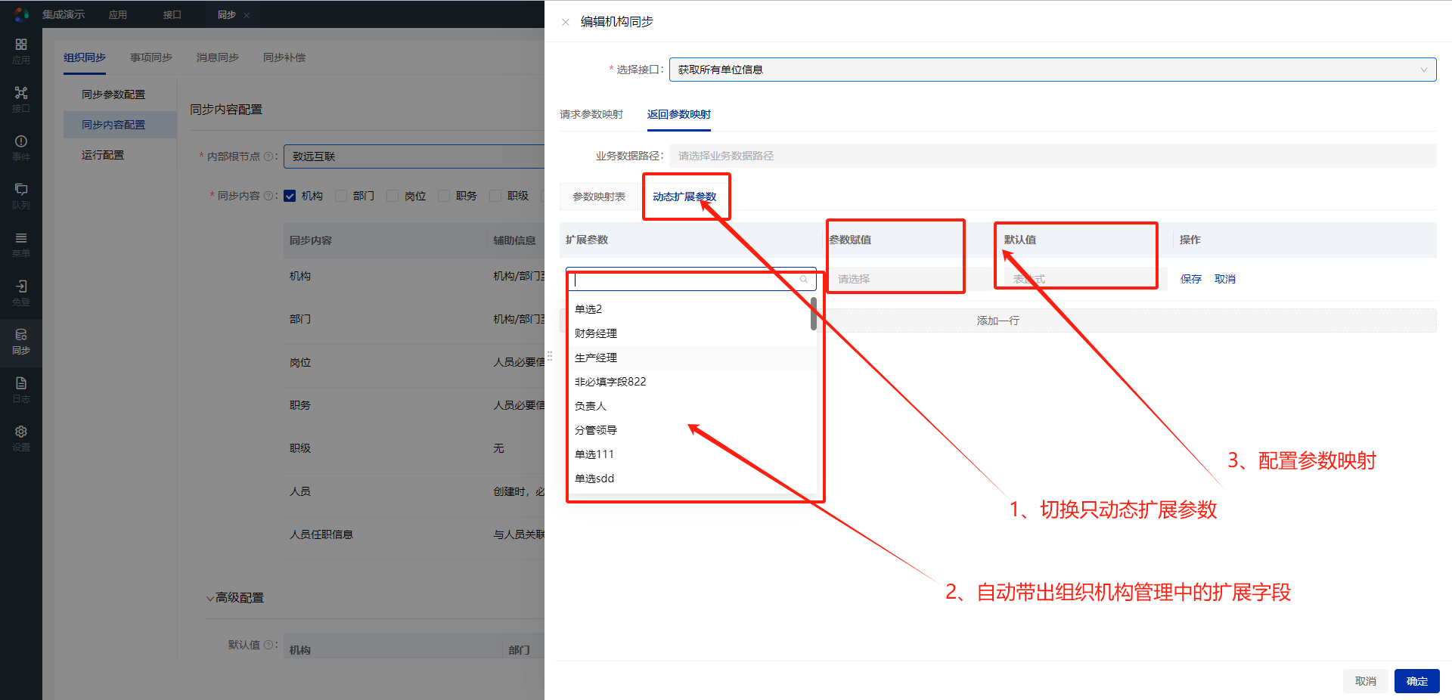Open the 事件 section in the left sidebar

21,148
